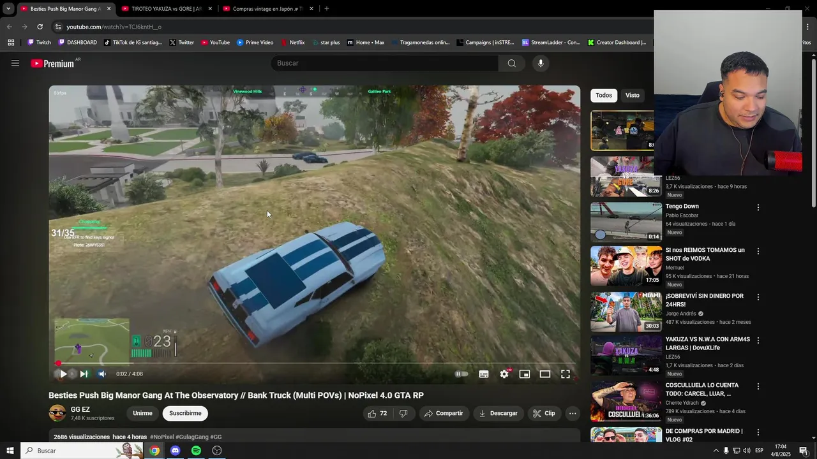
Task: Open options for De compras por Madrid
Action: (758, 433)
